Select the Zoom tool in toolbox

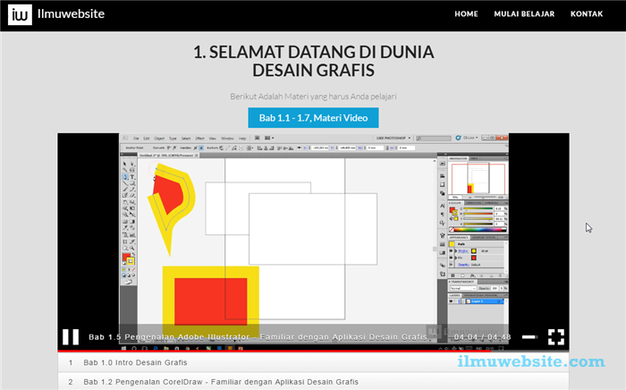132,248
